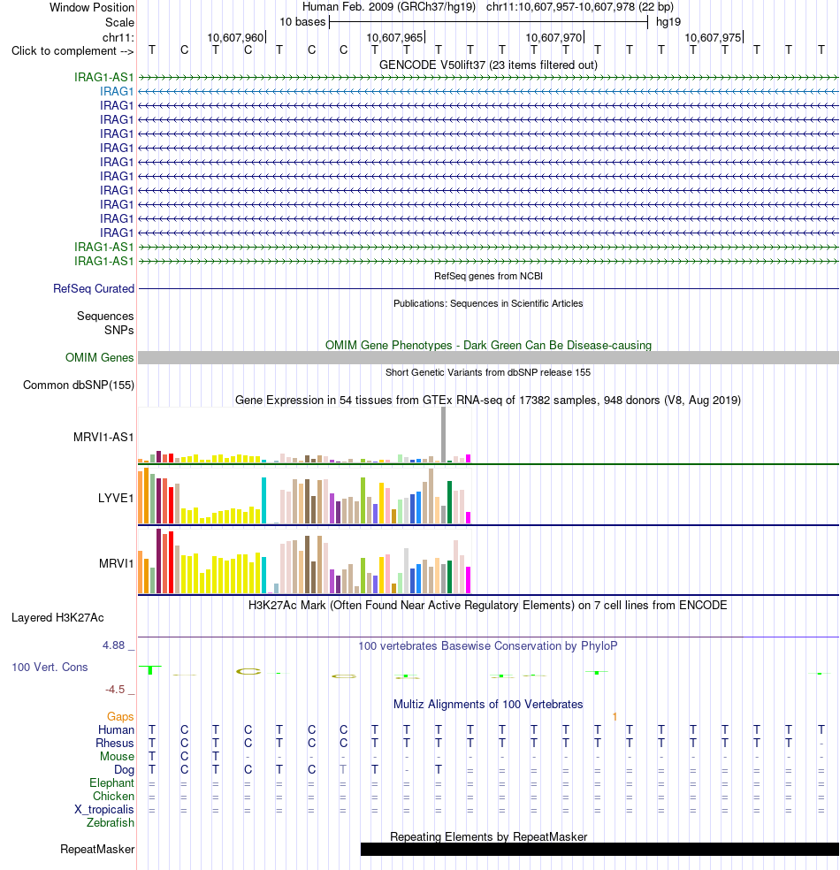Open 'Publications: Sequences in Scientific Articles' title
The image size is (840, 870).
(x=488, y=303)
